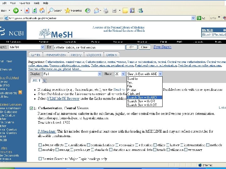
Task: Check the economics subheading
Action: coord(117,145)
